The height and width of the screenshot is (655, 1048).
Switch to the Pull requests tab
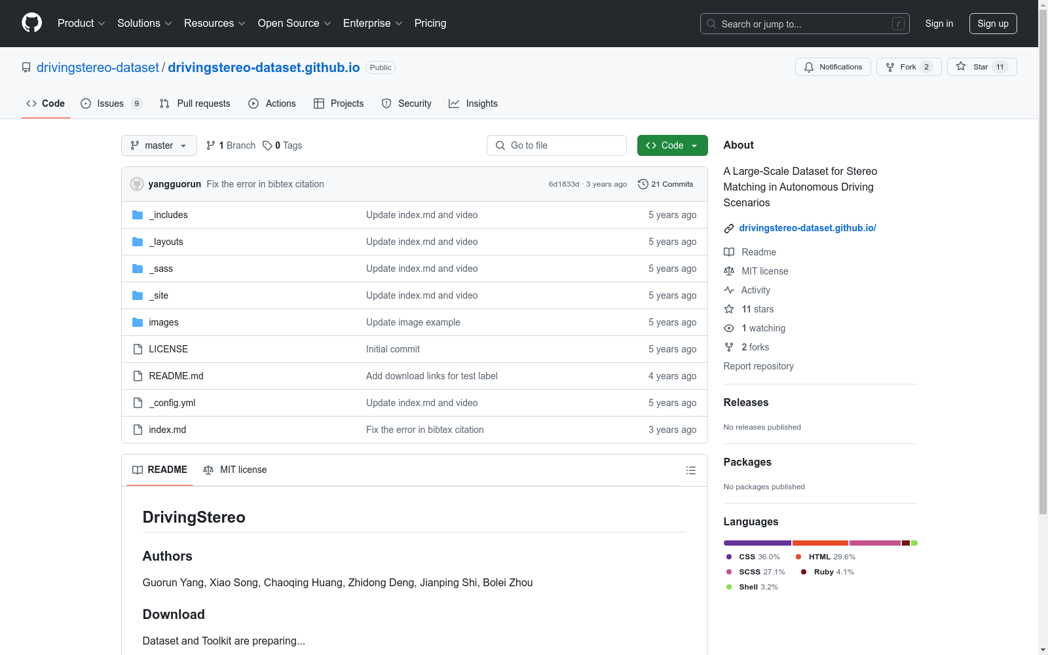click(195, 103)
